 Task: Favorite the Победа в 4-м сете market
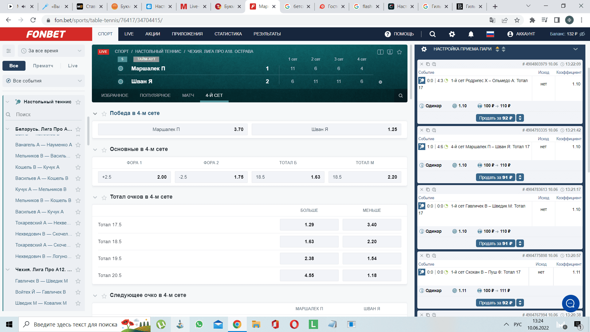click(104, 114)
